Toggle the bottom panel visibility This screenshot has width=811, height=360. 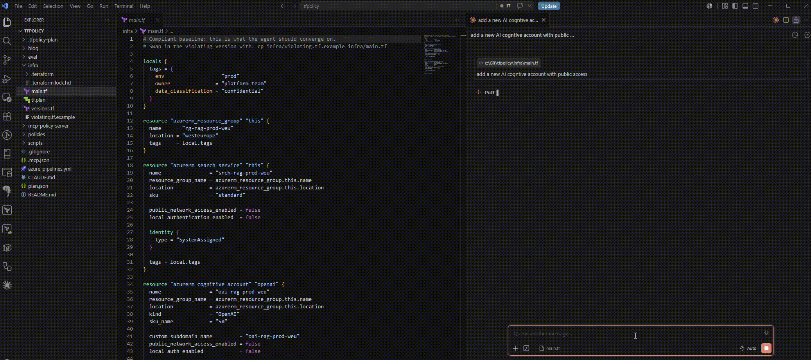click(745, 6)
